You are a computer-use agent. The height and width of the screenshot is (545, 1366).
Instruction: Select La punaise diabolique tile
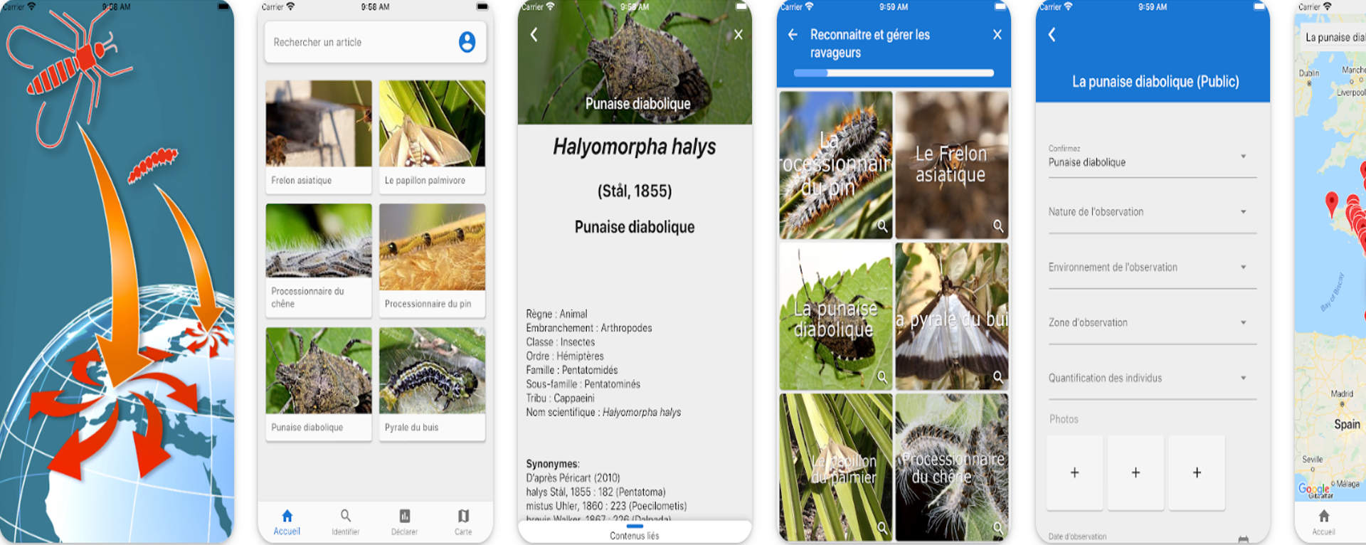836,317
